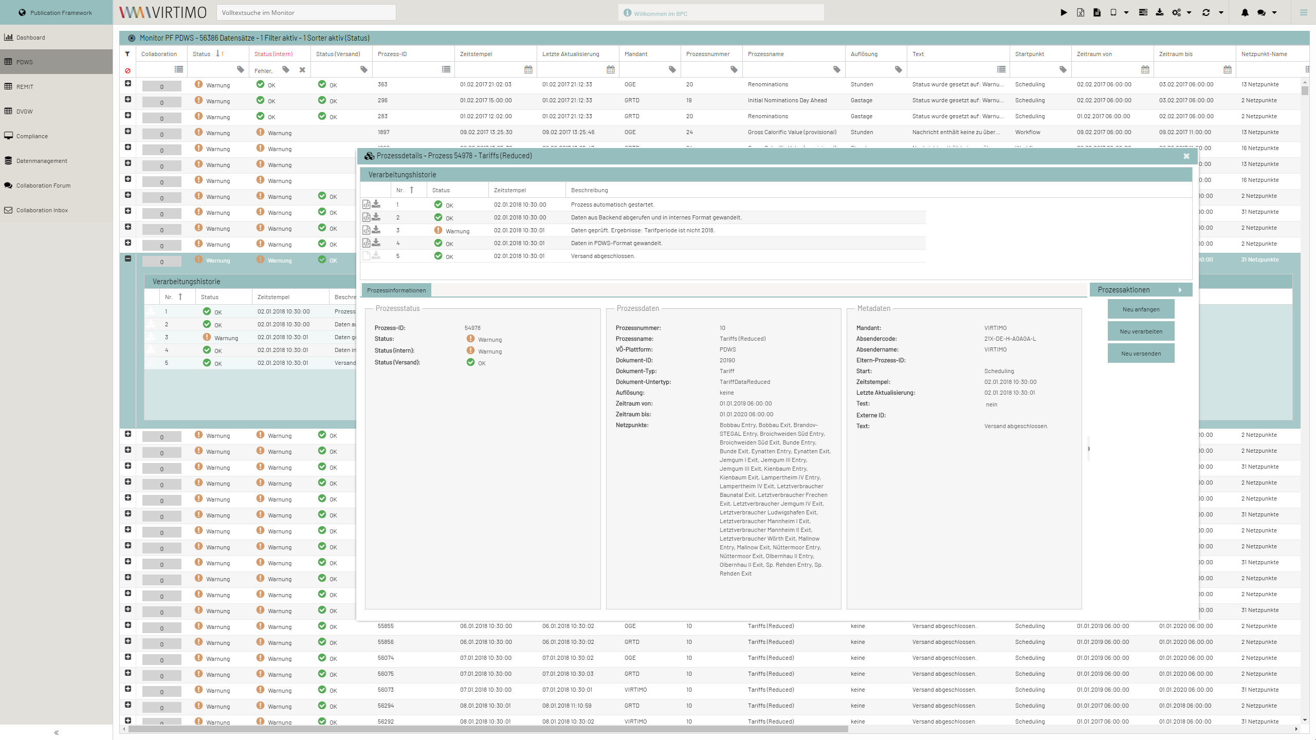Click the play icon in the top toolbar
Image resolution: width=1316 pixels, height=740 pixels.
click(x=1064, y=12)
